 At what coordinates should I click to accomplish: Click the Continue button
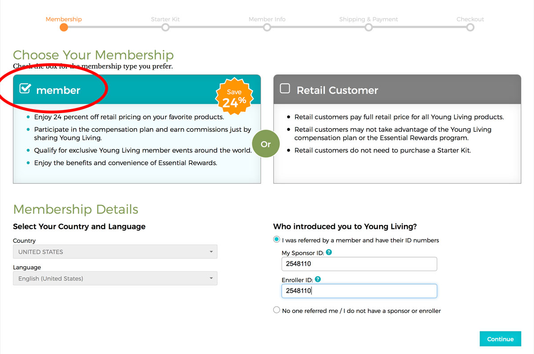[x=500, y=339]
